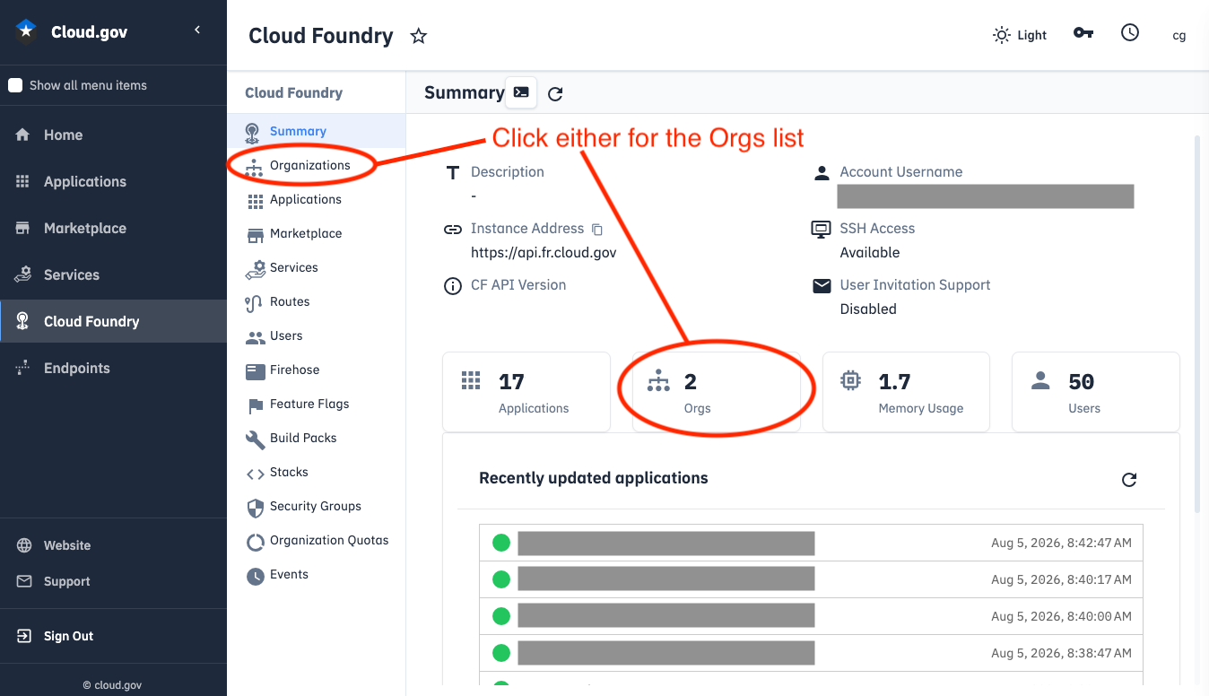Click the Feature Flags flag icon
Viewport: 1209px width, 696px height.
click(255, 406)
